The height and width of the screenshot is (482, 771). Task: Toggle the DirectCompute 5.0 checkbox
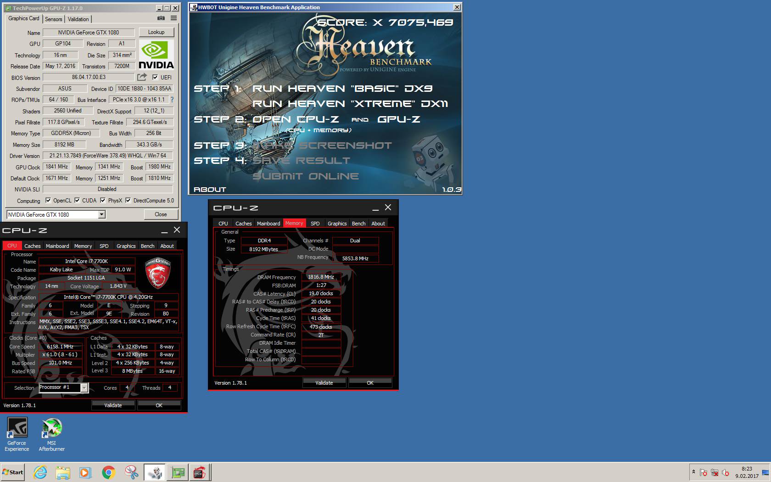coord(128,200)
